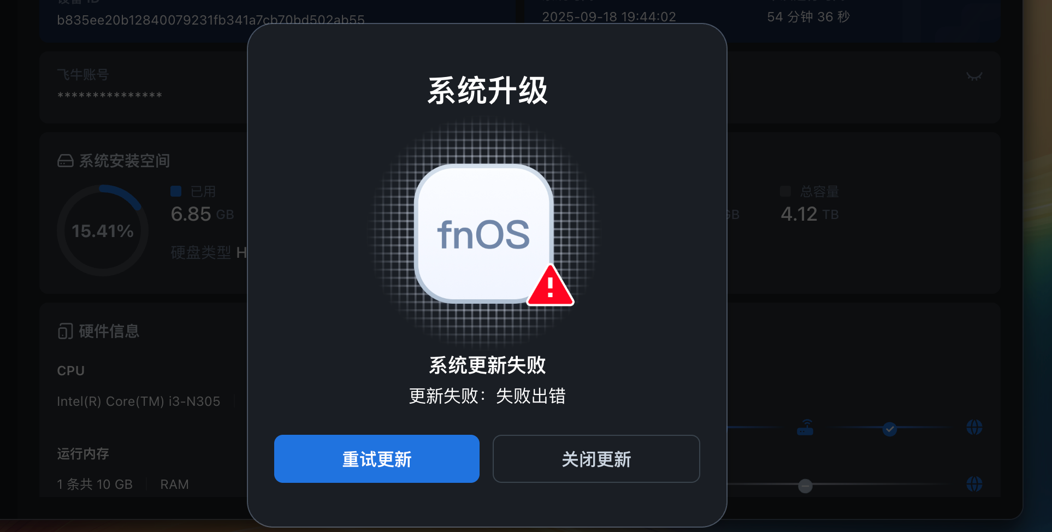Click the 关闭更新 button

tap(596, 459)
